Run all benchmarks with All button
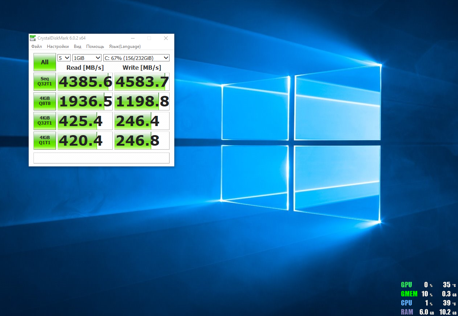 coord(45,62)
